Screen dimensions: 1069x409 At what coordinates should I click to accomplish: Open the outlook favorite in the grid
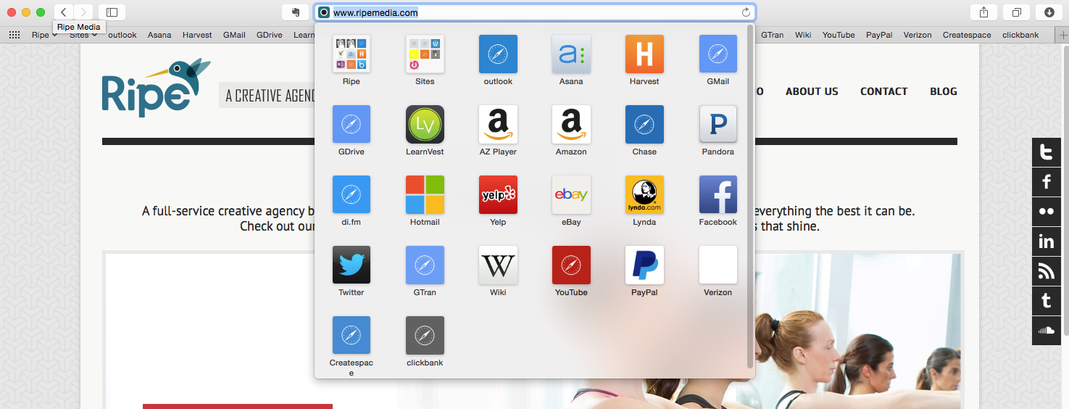click(x=498, y=54)
